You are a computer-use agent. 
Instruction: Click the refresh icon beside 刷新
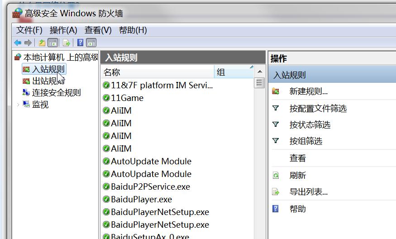pyautogui.click(x=276, y=175)
